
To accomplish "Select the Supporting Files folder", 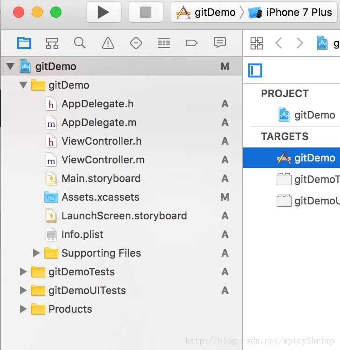I will click(122, 253).
